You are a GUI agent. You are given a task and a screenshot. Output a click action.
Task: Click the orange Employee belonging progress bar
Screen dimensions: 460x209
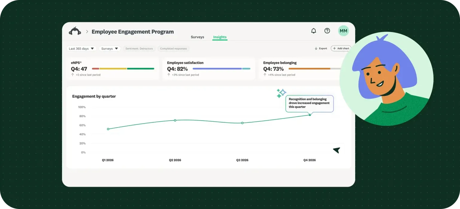coord(309,69)
